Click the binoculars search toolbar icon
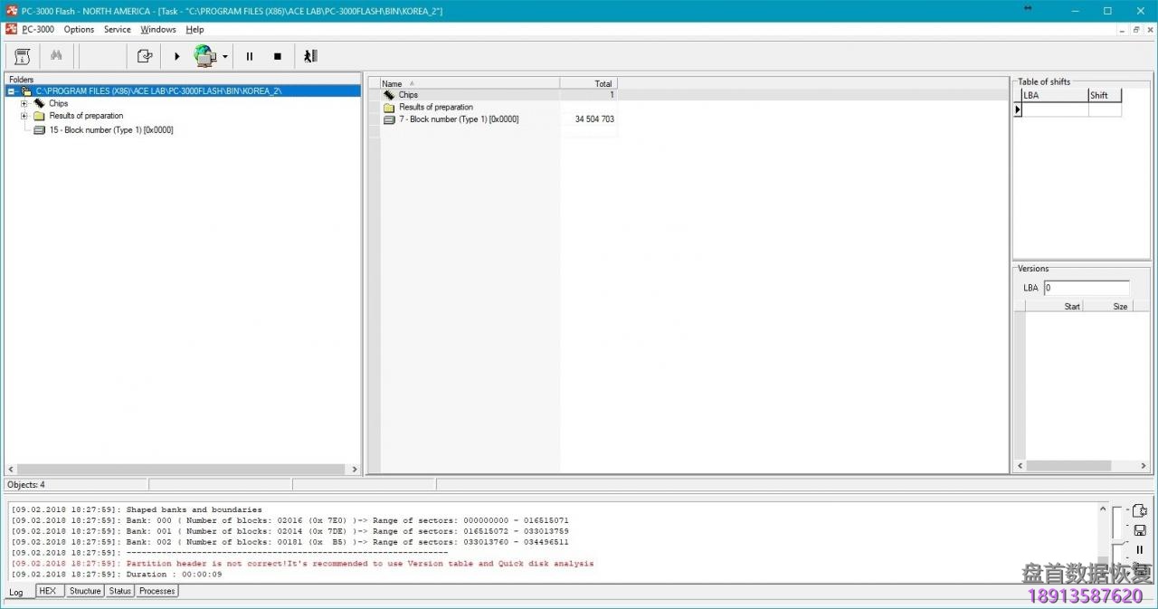Screen dimensions: 1158x609 [56, 56]
